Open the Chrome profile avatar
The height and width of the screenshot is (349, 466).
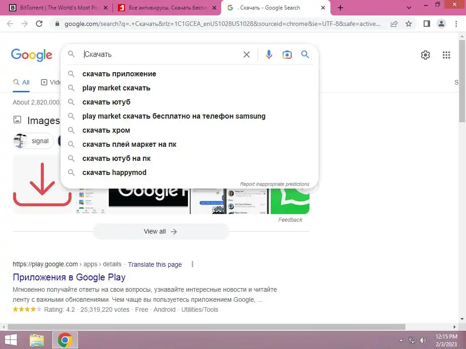[x=441, y=24]
